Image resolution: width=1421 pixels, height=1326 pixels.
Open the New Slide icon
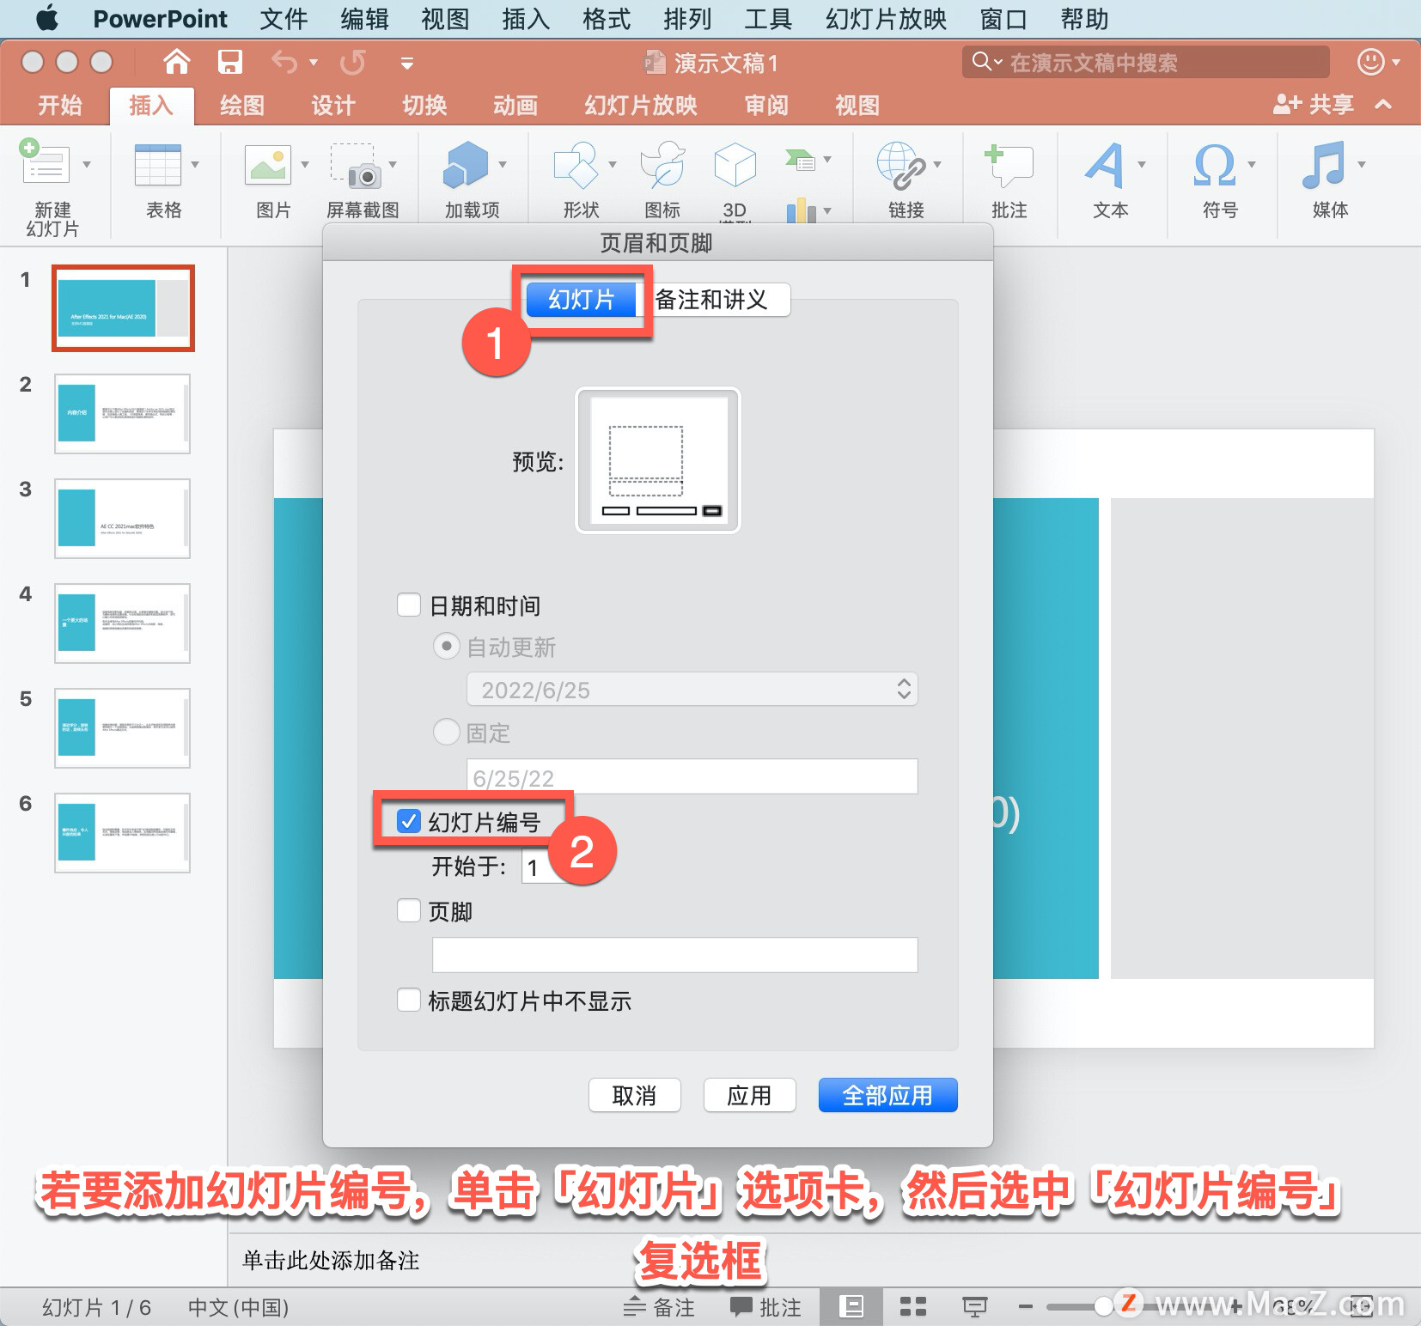tap(45, 163)
